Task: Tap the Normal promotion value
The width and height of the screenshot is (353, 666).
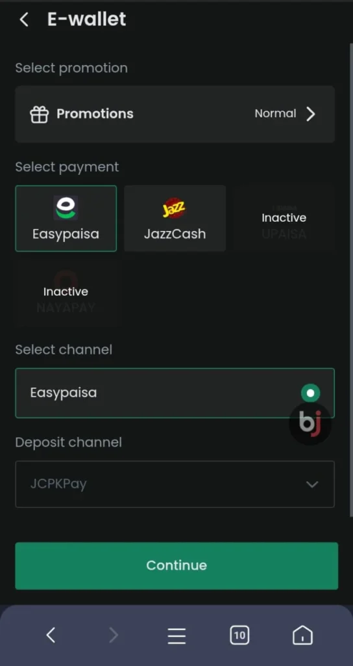Action: pyautogui.click(x=275, y=113)
